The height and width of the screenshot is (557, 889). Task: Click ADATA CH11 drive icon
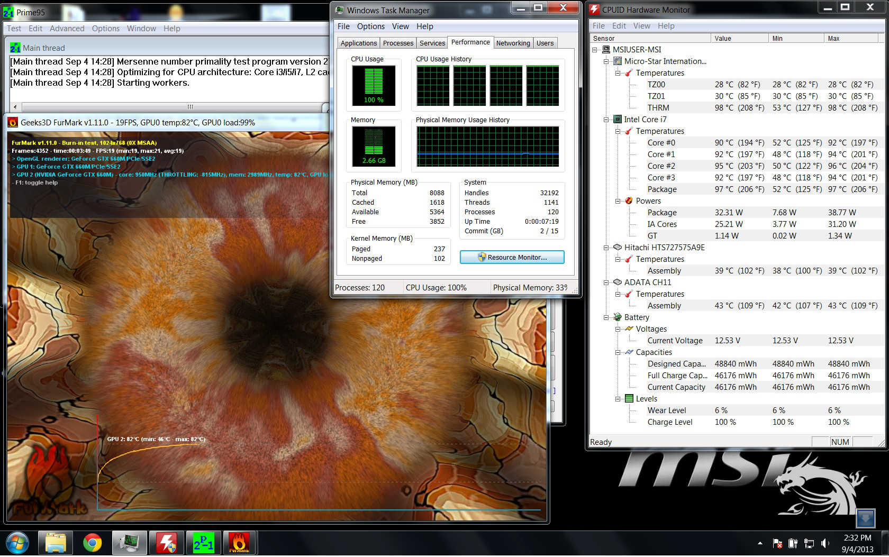[618, 282]
